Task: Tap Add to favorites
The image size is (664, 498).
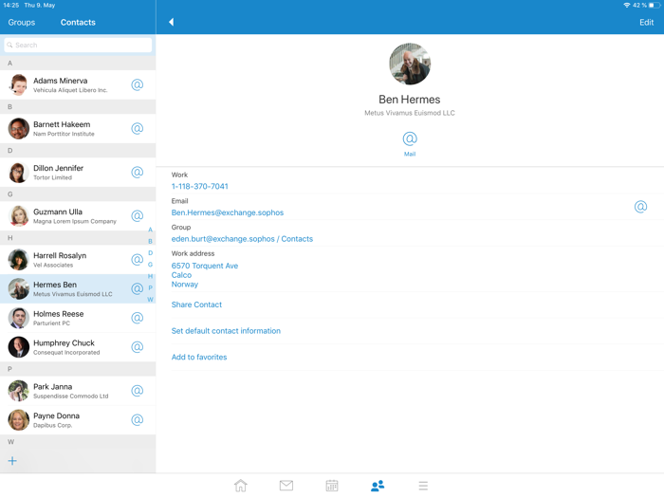Action: pyautogui.click(x=199, y=357)
